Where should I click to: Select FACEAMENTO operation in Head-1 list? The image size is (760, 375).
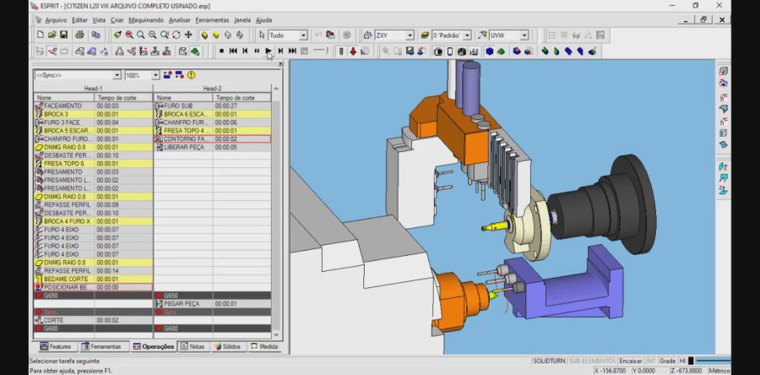(x=64, y=106)
